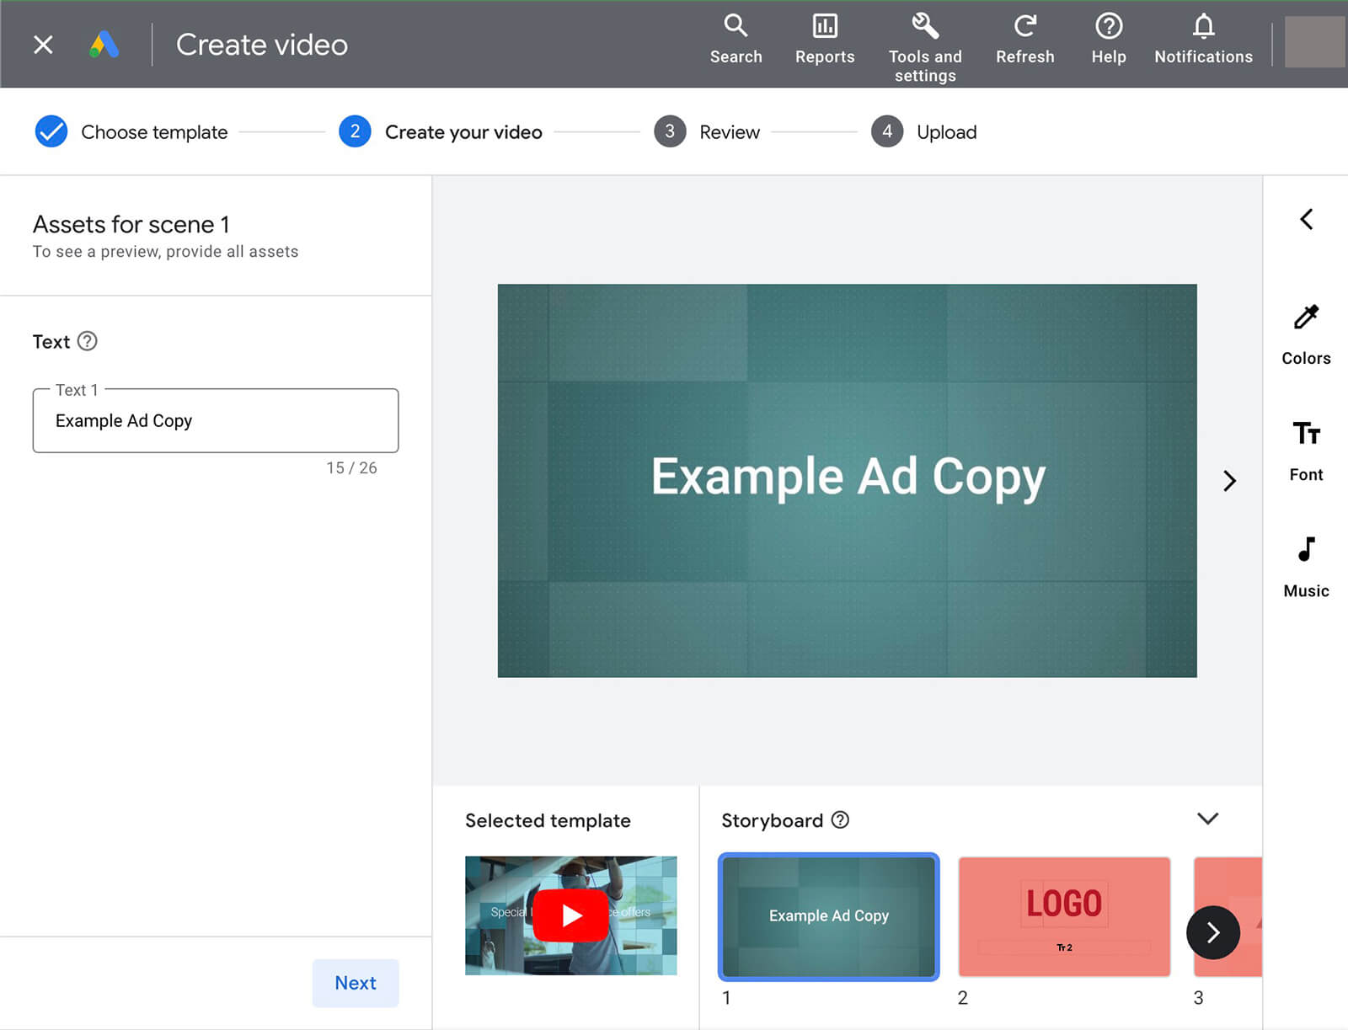Viewport: 1348px width, 1030px height.
Task: Click the Next button
Action: 355,982
